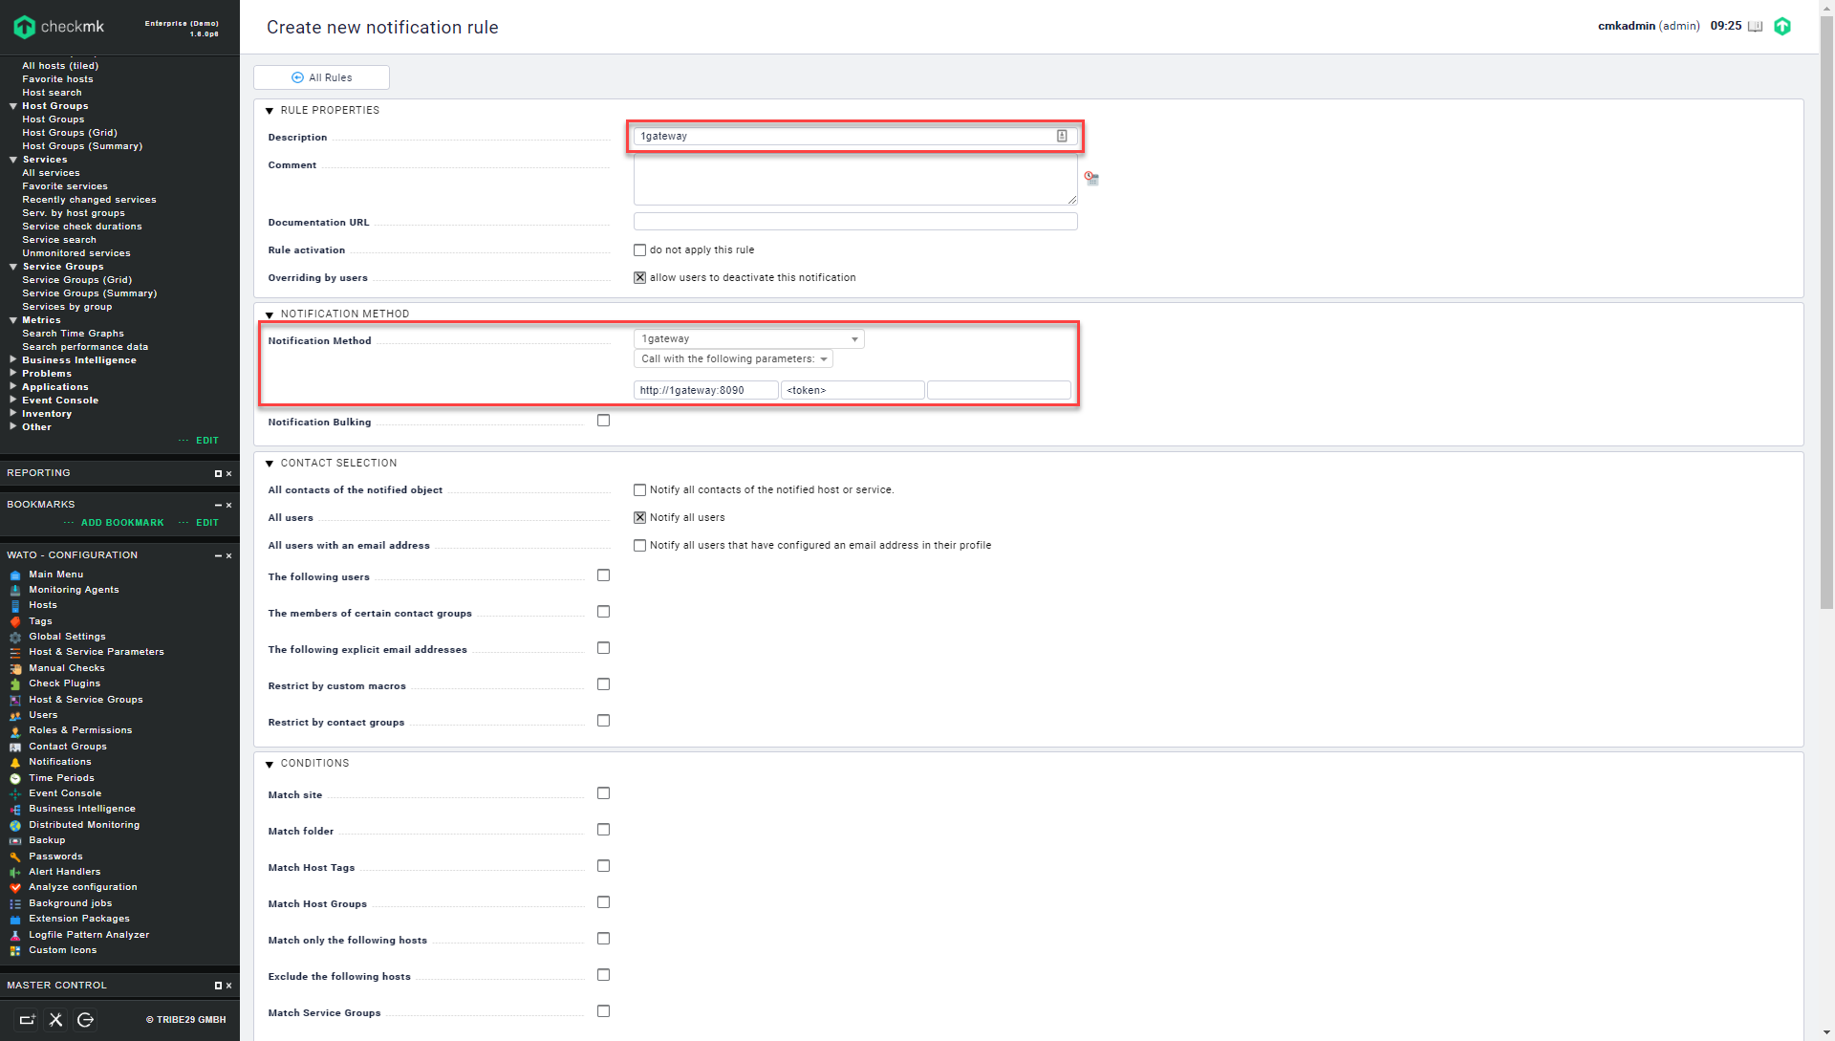Open 'All services' in the Views sidebar
Image resolution: width=1835 pixels, height=1041 pixels.
(x=51, y=173)
